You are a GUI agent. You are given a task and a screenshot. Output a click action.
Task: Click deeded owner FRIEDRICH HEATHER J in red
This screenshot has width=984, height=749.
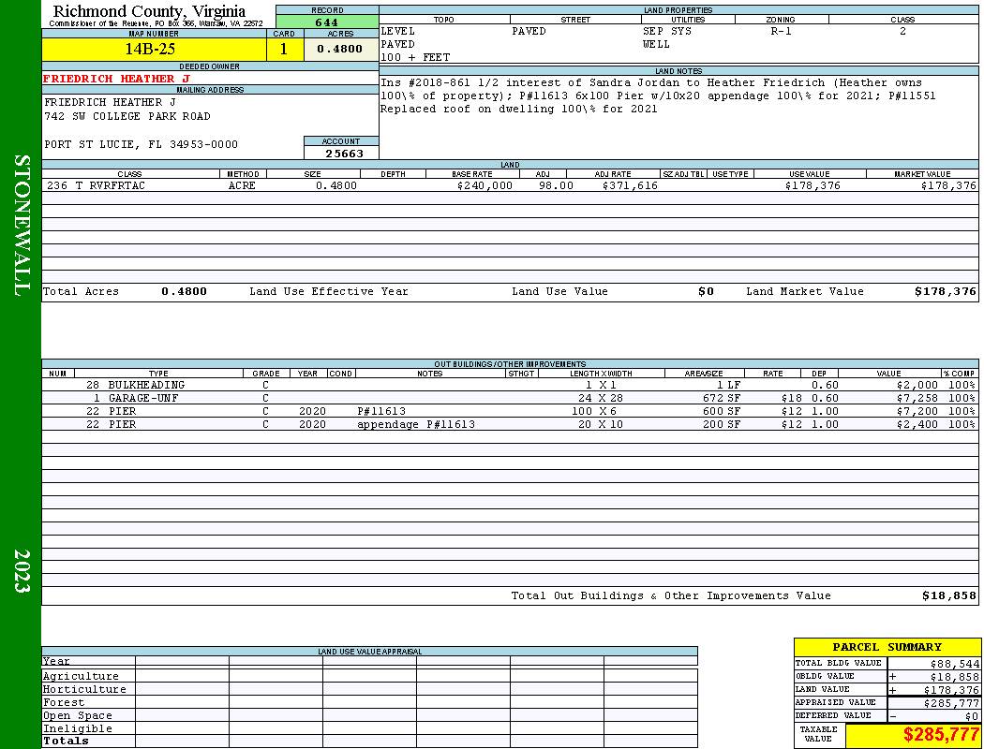coord(116,79)
